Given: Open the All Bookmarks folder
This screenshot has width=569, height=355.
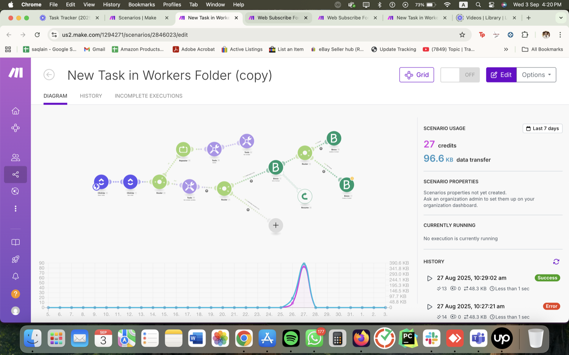Looking at the screenshot, I should [542, 49].
